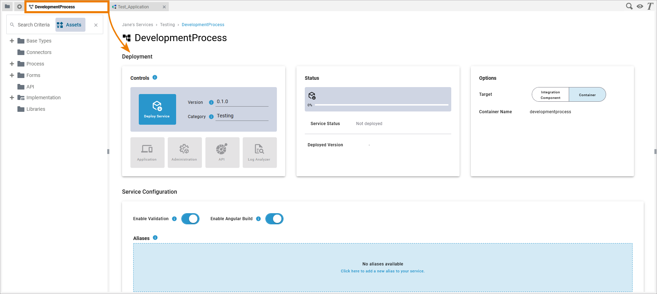Toggle Enable Validation switch
The width and height of the screenshot is (657, 294).
pyautogui.click(x=190, y=219)
